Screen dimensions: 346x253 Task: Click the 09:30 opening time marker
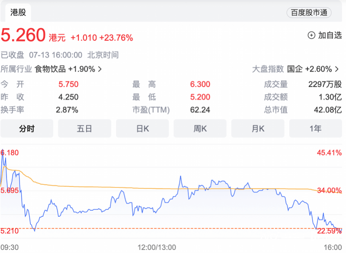point(9,247)
